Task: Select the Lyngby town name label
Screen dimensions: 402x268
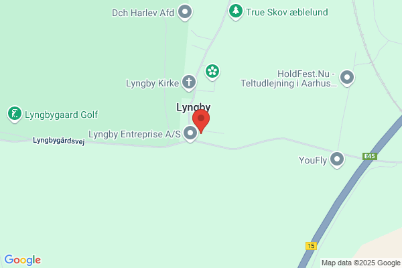Action: pos(194,107)
